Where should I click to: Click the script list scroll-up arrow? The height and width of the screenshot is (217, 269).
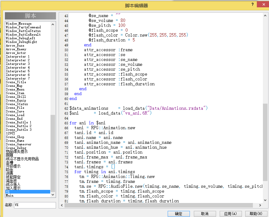(x=53, y=24)
